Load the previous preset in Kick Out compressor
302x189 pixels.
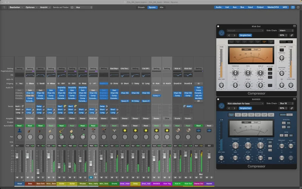229,35
